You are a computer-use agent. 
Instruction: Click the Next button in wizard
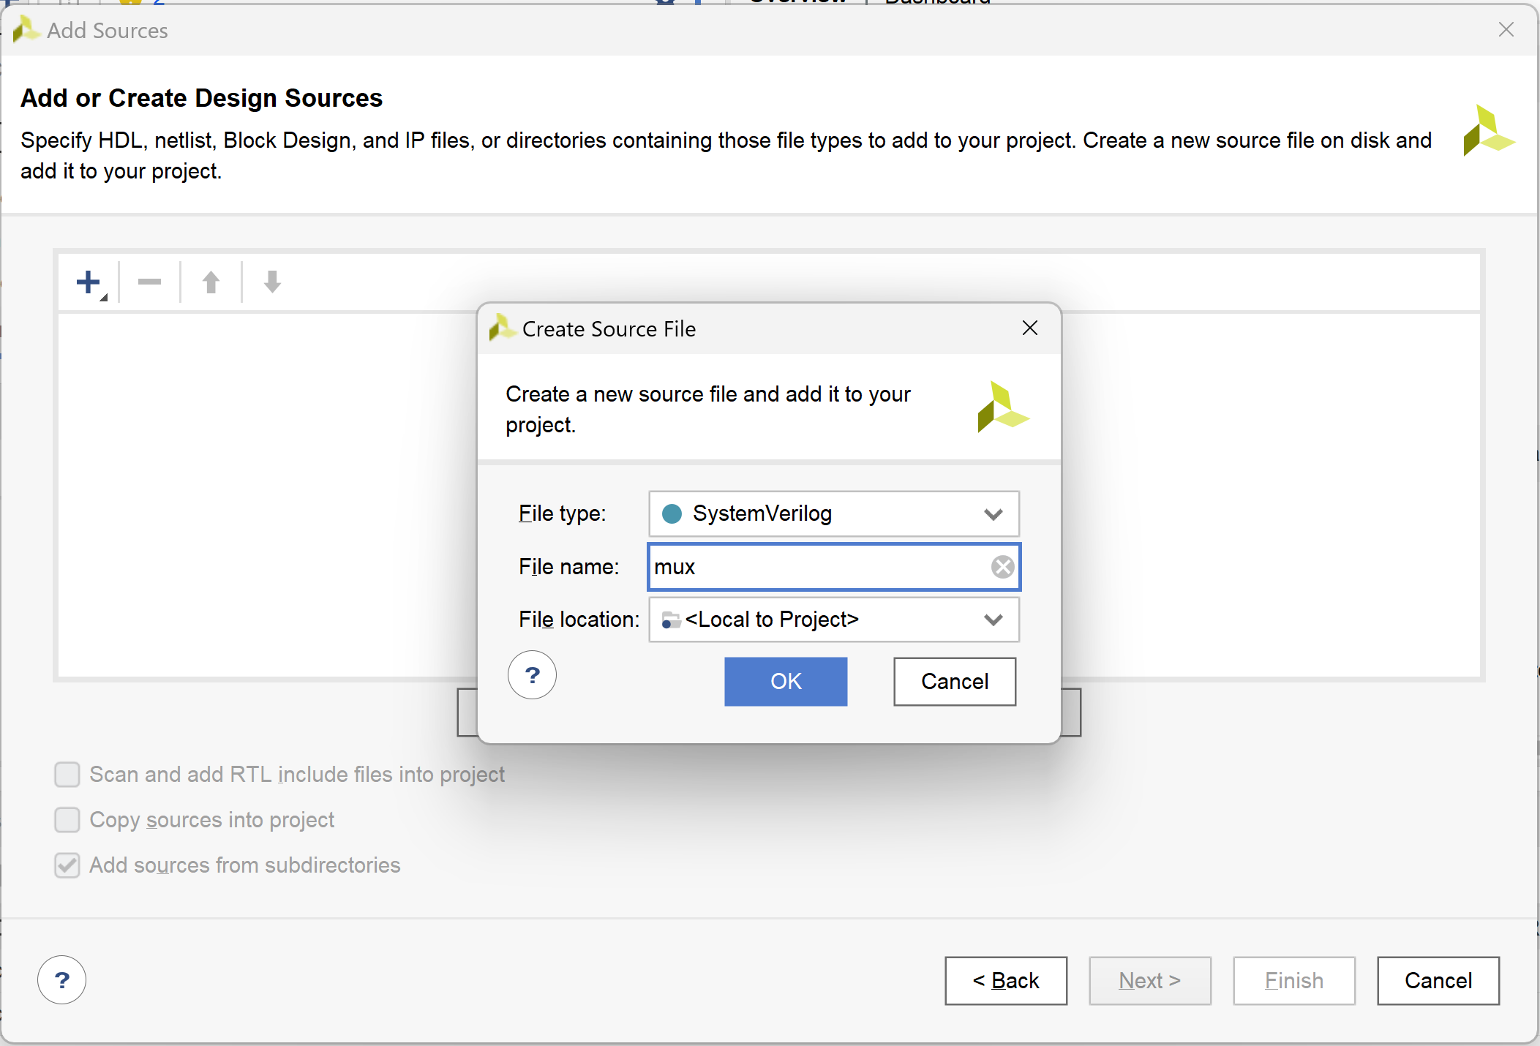1150,981
